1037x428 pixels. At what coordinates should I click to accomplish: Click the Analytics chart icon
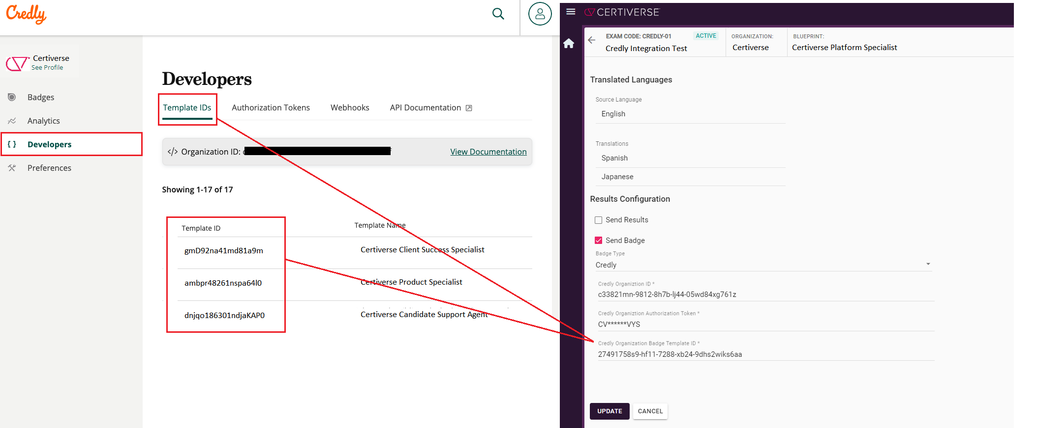(12, 121)
